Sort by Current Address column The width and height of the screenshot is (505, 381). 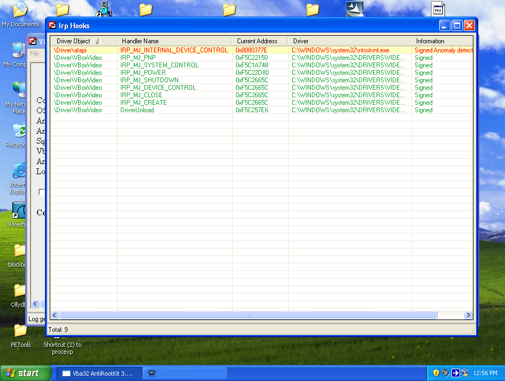coord(259,41)
